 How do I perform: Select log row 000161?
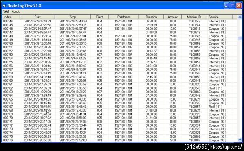[x=120, y=84]
